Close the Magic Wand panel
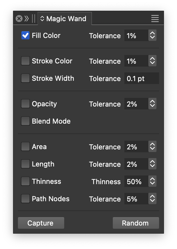Viewport: 177px width, 249px height. [x=19, y=19]
